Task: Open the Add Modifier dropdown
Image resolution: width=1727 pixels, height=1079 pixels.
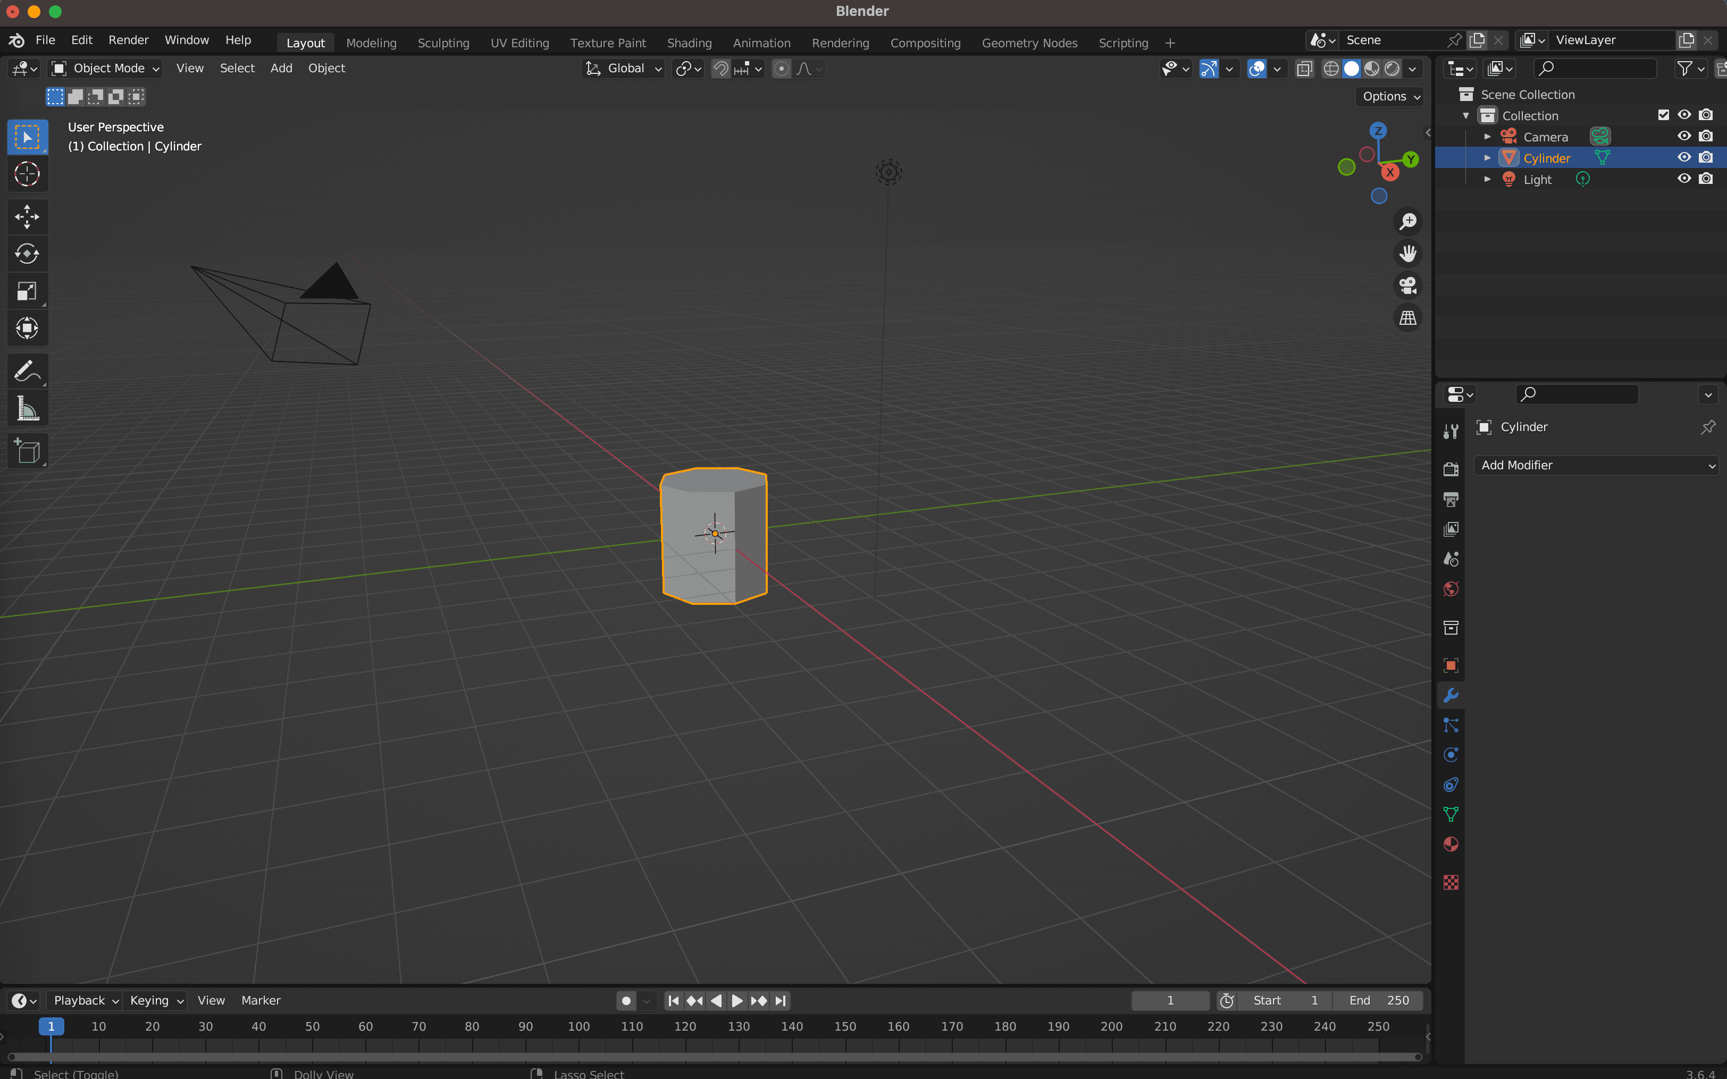Action: point(1596,465)
